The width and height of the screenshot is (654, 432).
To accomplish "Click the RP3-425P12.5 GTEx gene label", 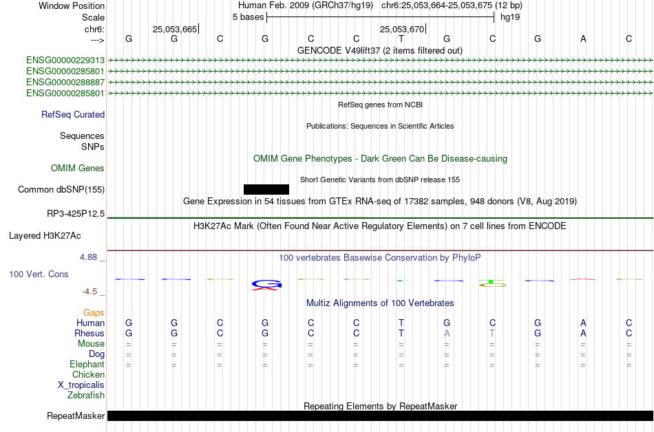I will point(76,214).
